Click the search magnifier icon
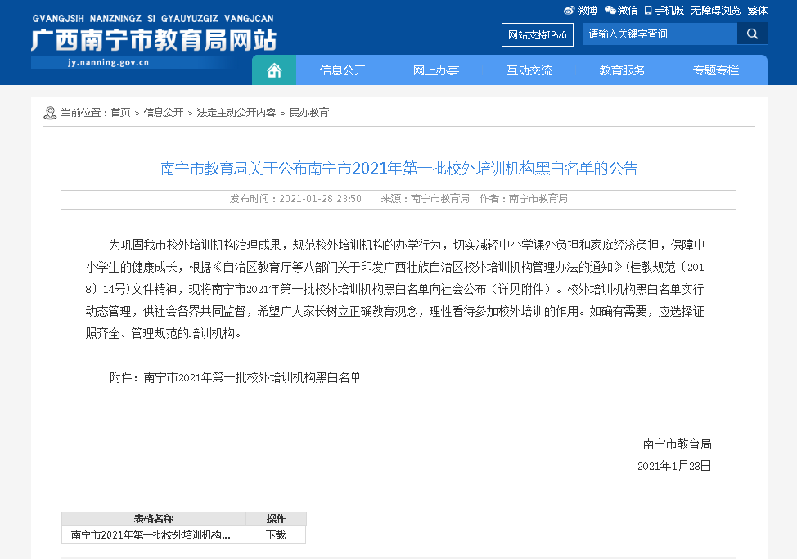Screen dimensions: 797x559 pos(751,34)
